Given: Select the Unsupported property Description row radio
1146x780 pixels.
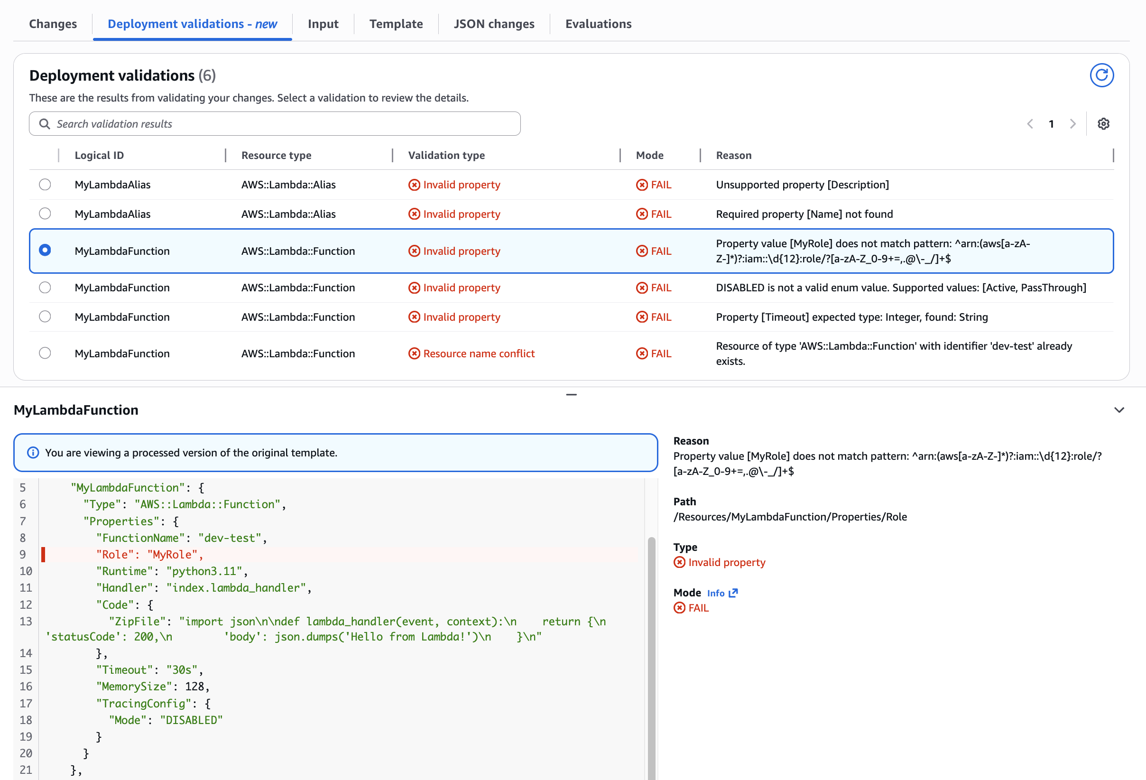Looking at the screenshot, I should (x=45, y=185).
